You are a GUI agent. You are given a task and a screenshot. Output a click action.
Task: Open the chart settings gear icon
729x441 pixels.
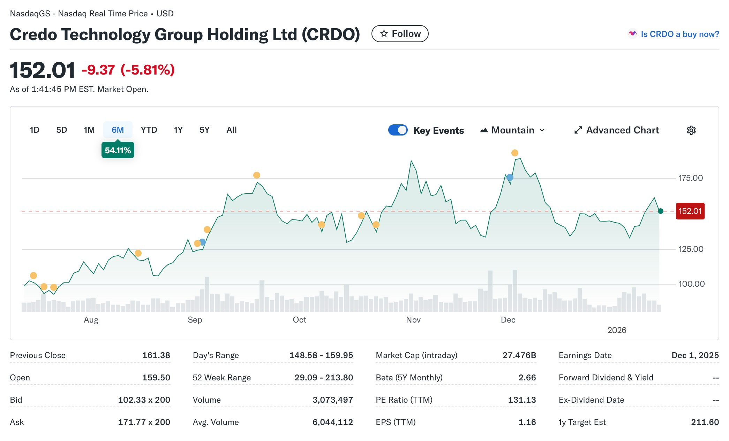pyautogui.click(x=691, y=130)
